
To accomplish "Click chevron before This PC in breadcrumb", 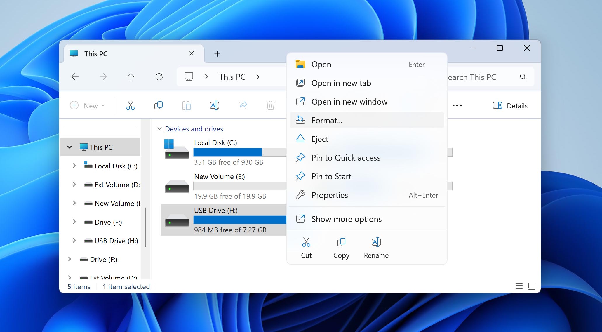I will coord(206,77).
